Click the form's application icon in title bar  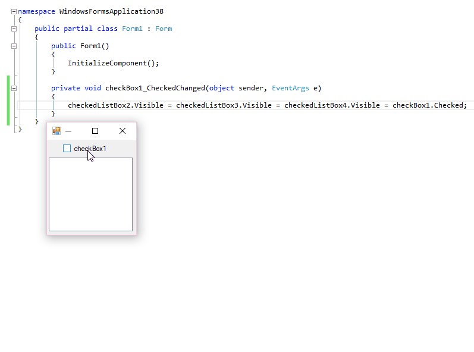[x=56, y=131]
